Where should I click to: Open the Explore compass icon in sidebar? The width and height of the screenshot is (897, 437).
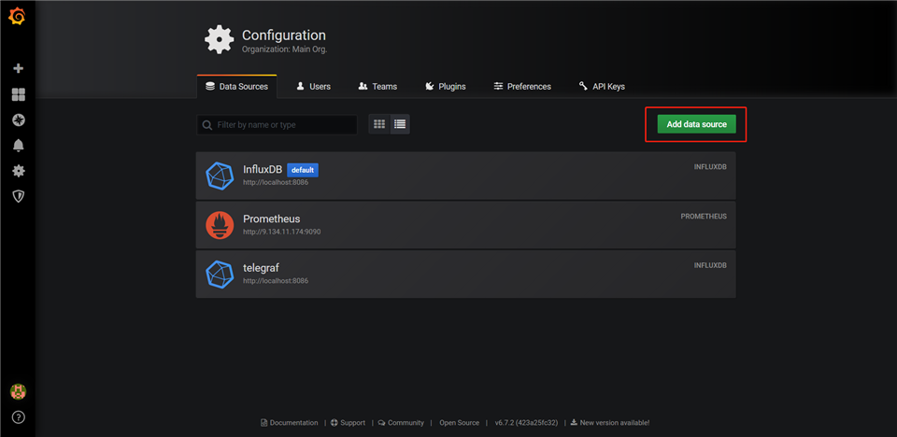(x=19, y=120)
